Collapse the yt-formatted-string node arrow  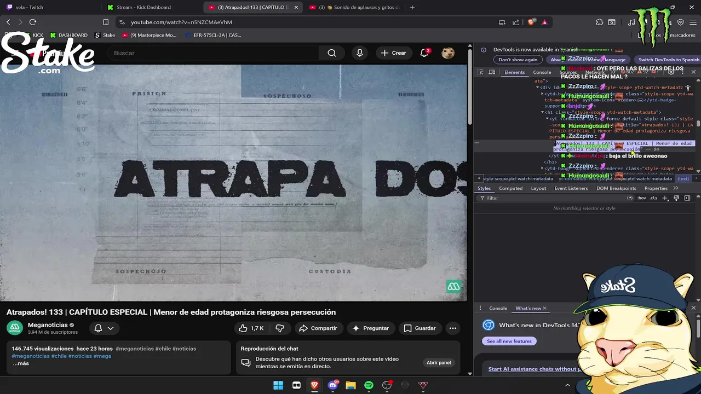pos(547,119)
